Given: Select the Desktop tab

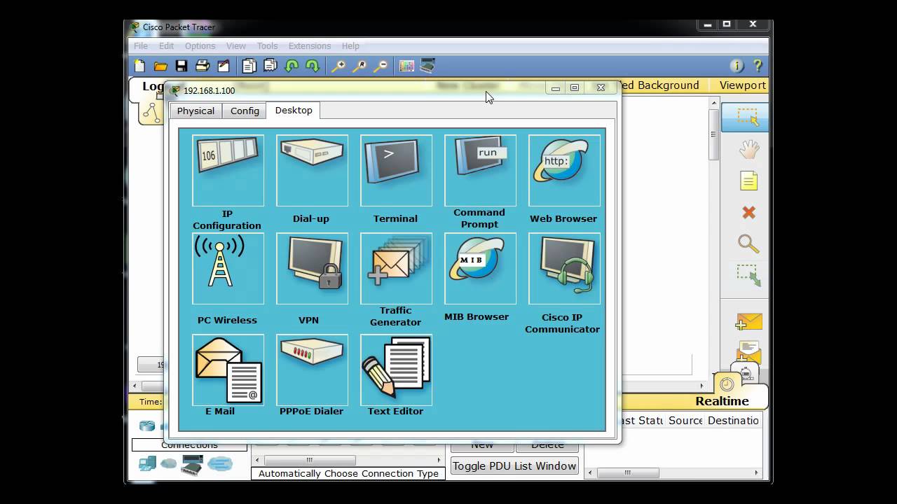Looking at the screenshot, I should (x=294, y=110).
